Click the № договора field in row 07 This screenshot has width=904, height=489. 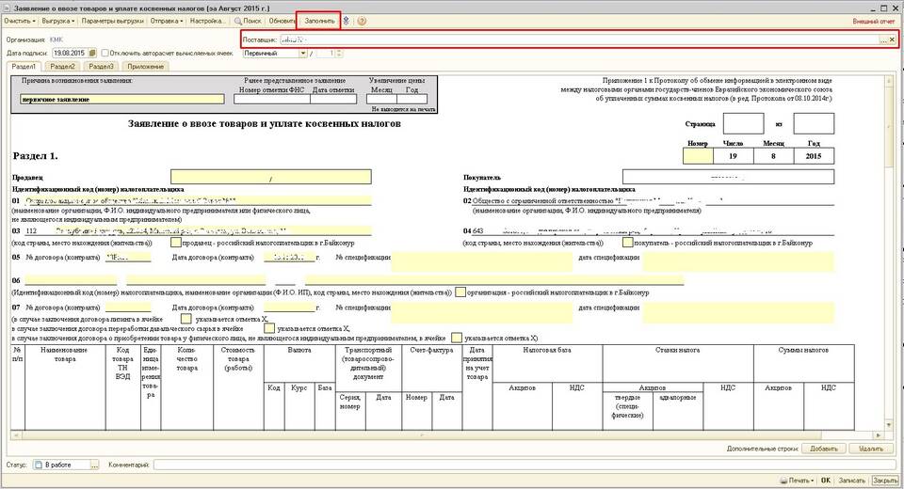pyautogui.click(x=127, y=308)
